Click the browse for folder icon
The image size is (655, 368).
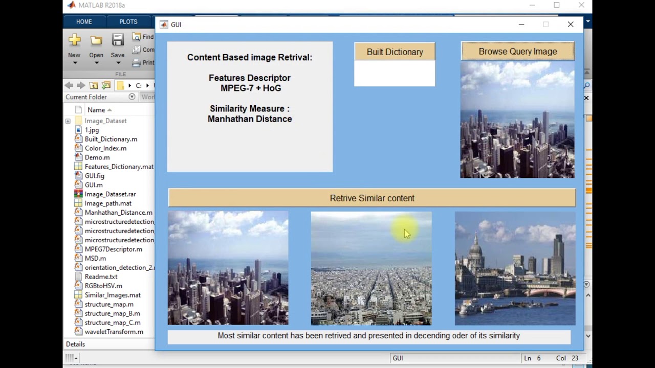pyautogui.click(x=106, y=85)
